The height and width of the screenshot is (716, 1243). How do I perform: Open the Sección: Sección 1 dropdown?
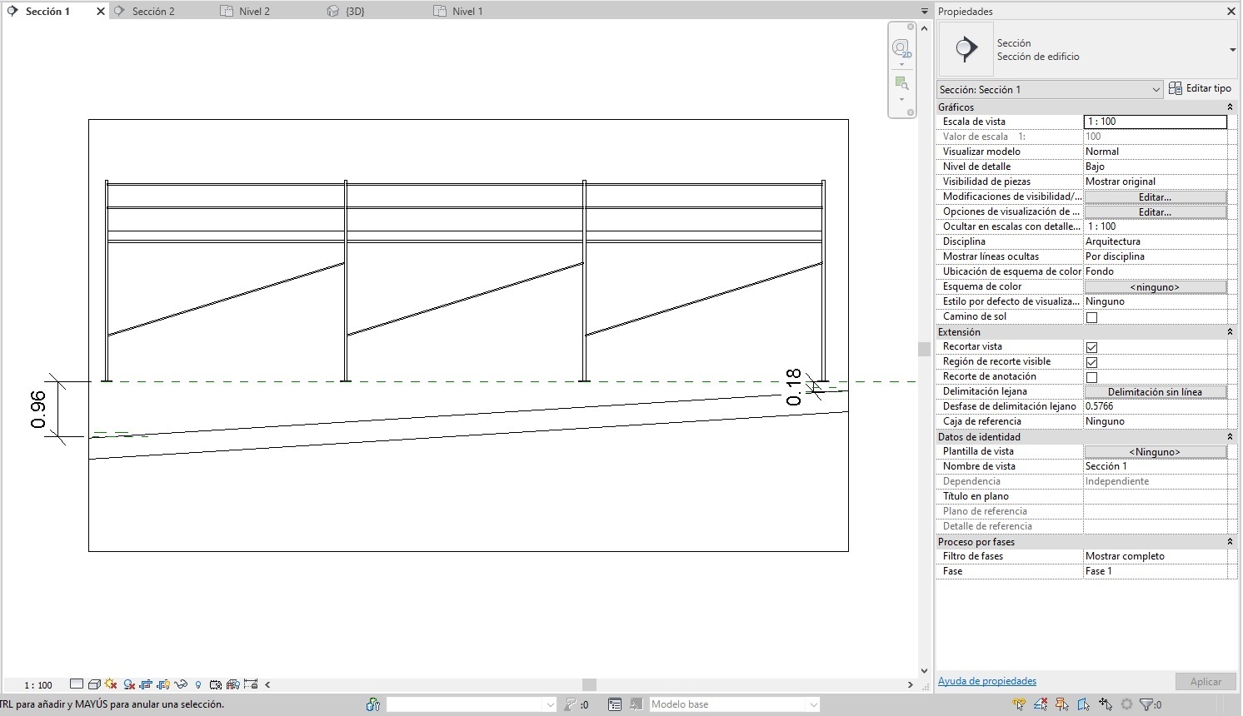[x=1156, y=90]
